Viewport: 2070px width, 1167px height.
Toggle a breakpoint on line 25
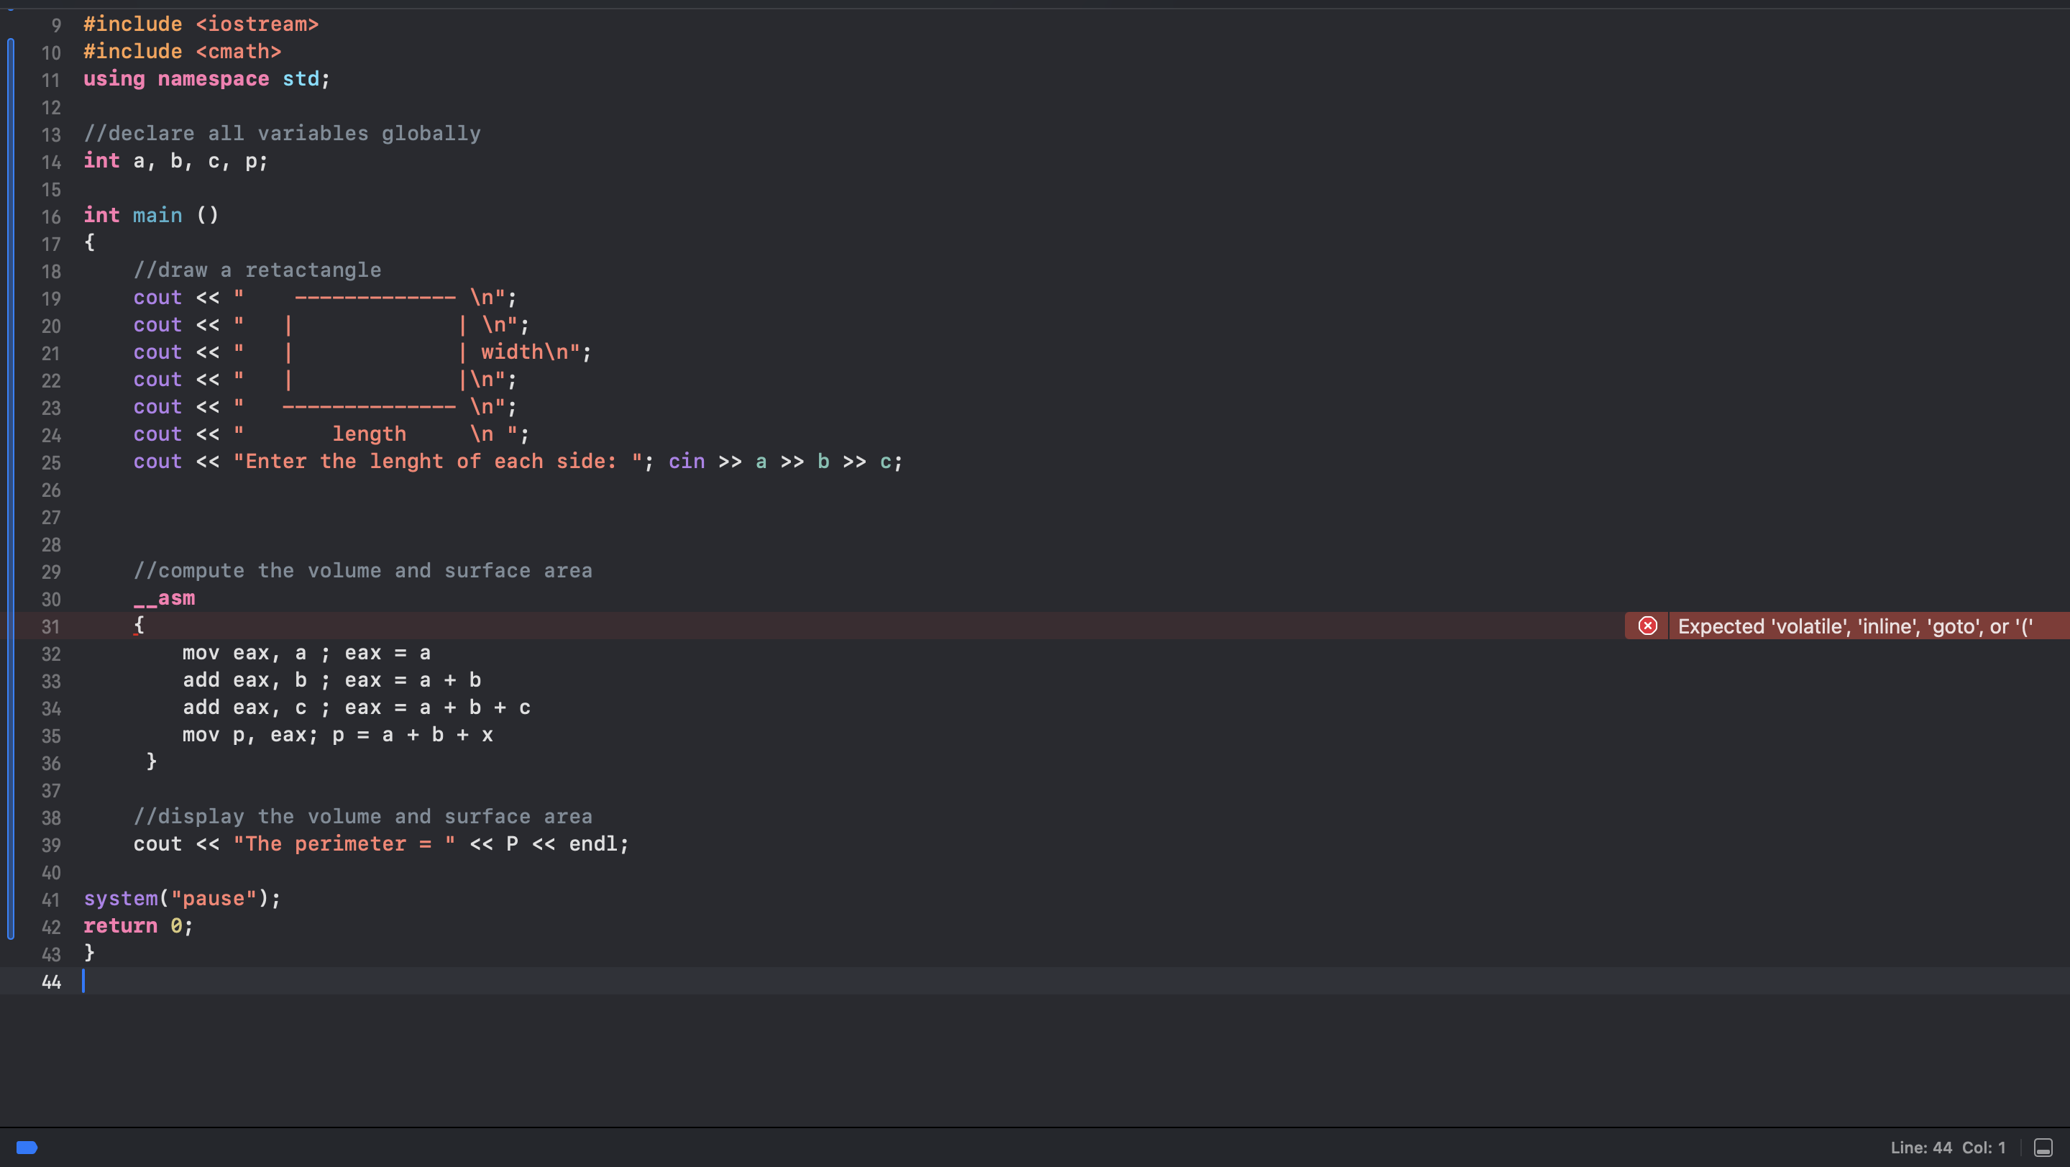click(x=50, y=463)
